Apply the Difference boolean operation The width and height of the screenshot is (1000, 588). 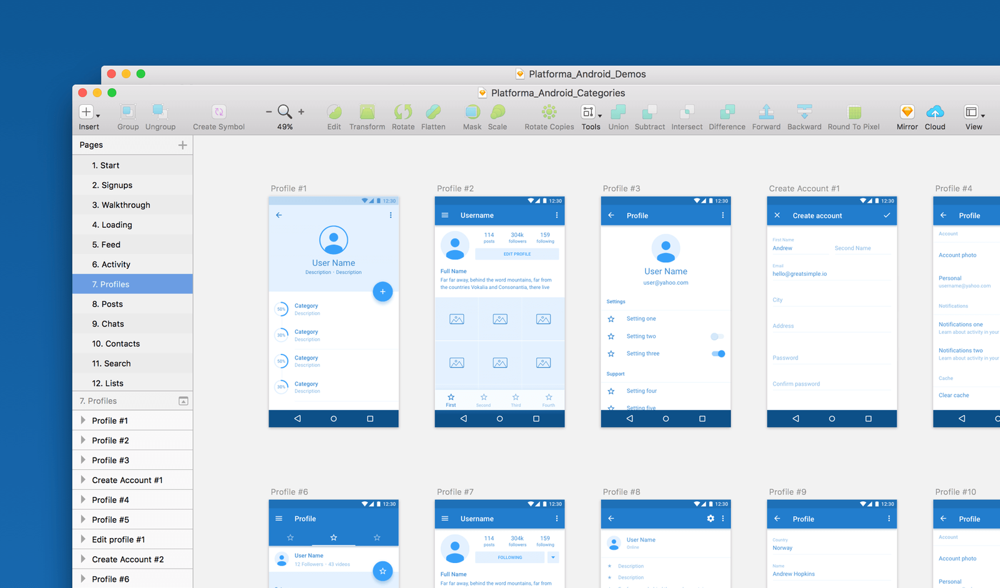pyautogui.click(x=727, y=112)
